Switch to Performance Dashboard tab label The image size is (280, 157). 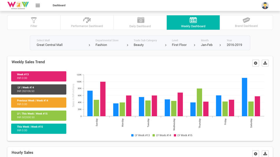[87, 26]
